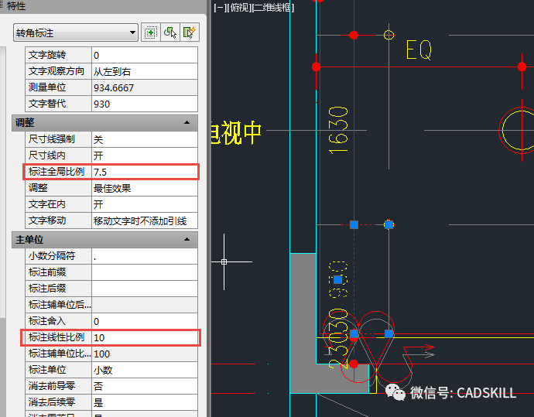Select the 标注全局比例 property label
Image resolution: width=534 pixels, height=417 pixels.
56,172
